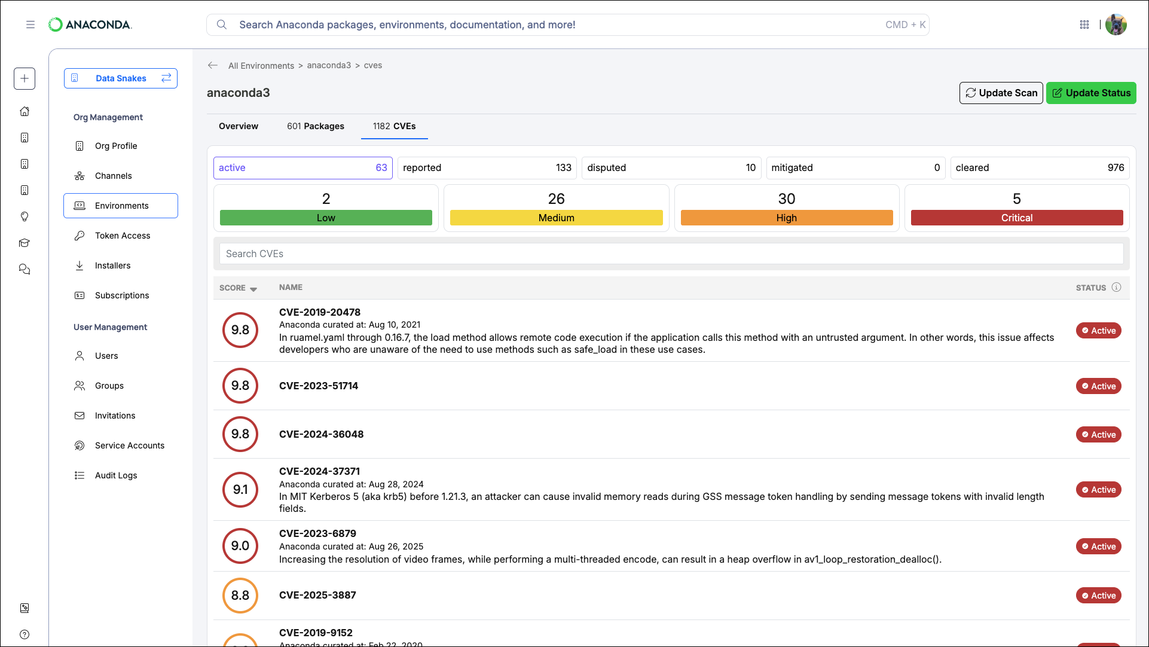Viewport: 1149px width, 647px height.
Task: Click the 9.1 score circle
Action: click(240, 490)
